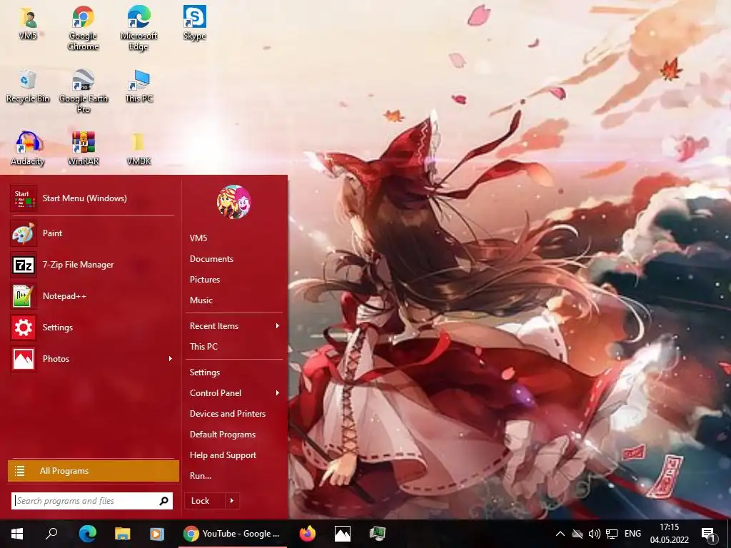Click the user account avatar picture
The width and height of the screenshot is (731, 548).
[x=233, y=202]
